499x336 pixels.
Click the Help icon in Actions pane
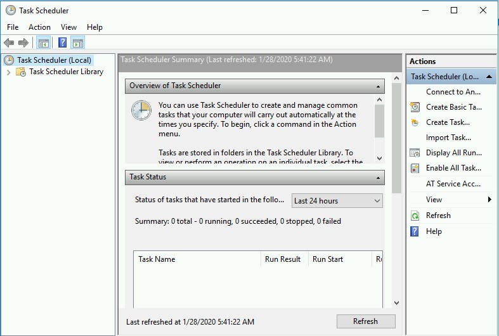(415, 231)
